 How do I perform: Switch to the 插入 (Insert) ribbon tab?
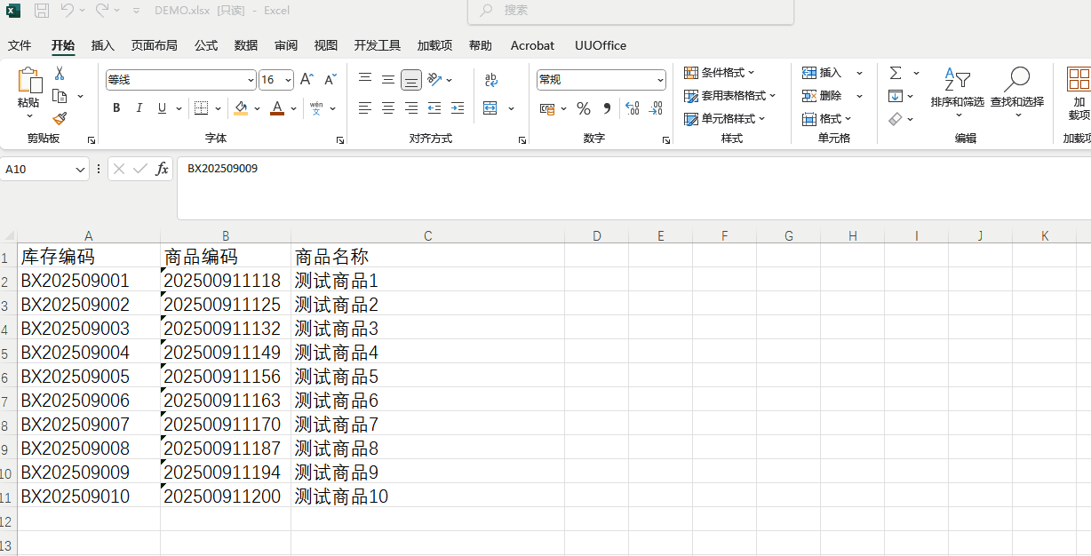click(103, 45)
